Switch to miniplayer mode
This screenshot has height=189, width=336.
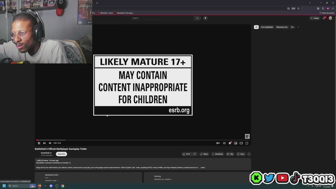235,143
